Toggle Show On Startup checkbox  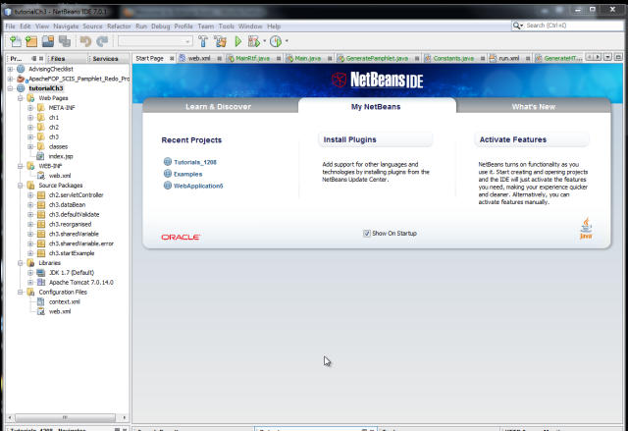click(366, 234)
